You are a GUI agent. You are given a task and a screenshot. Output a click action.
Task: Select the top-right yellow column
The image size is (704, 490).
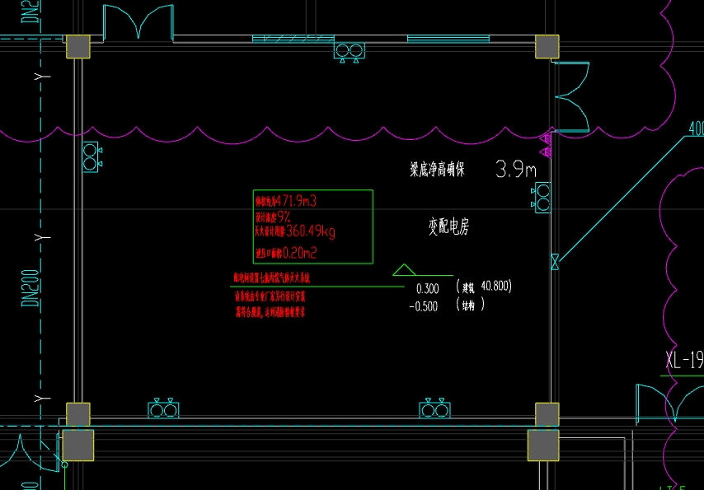click(547, 46)
